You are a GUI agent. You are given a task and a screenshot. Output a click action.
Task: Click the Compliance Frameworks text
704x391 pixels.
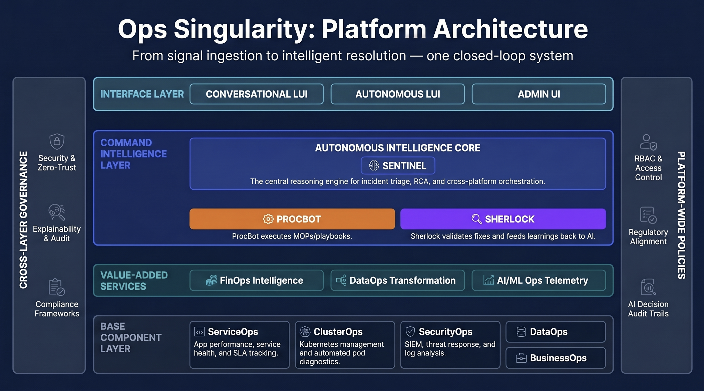coord(57,309)
